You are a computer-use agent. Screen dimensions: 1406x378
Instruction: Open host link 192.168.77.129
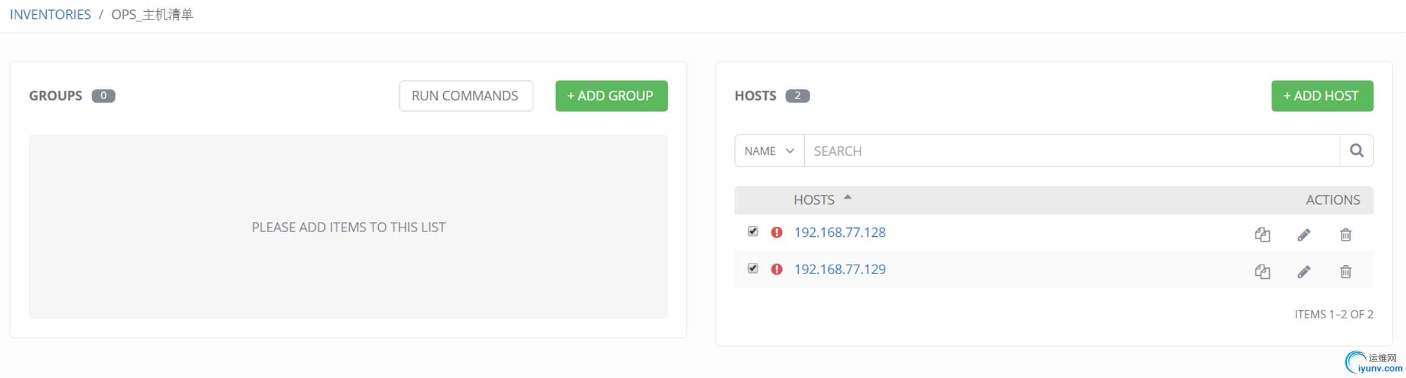tap(840, 269)
